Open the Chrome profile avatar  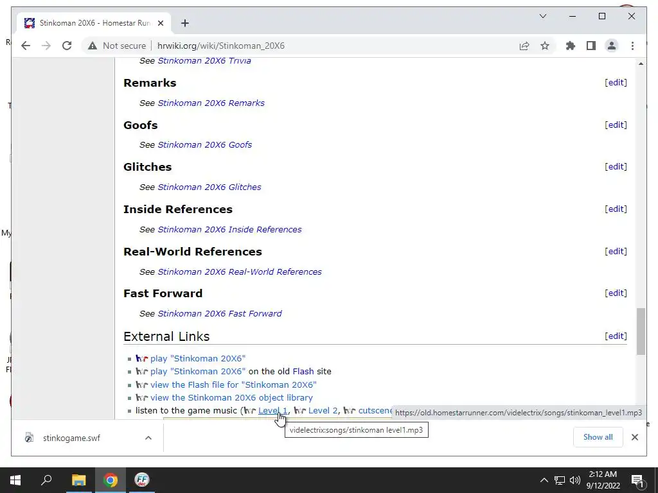[612, 46]
